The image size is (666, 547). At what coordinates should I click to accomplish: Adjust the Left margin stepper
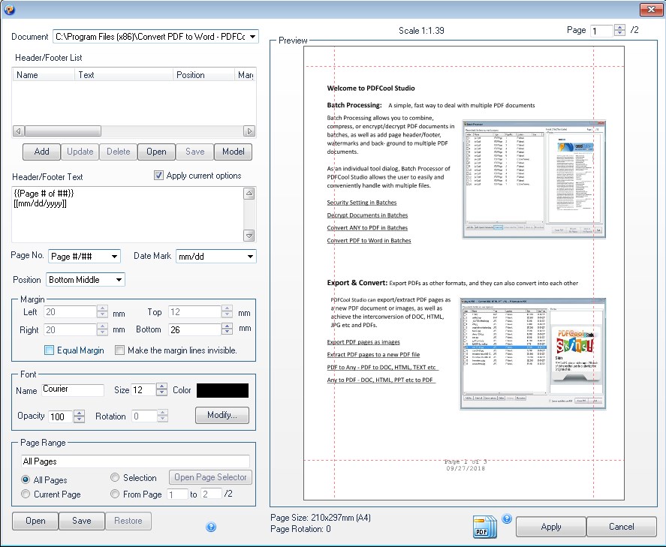click(x=102, y=311)
